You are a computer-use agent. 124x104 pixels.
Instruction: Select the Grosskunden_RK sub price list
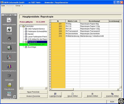[x=37, y=45]
